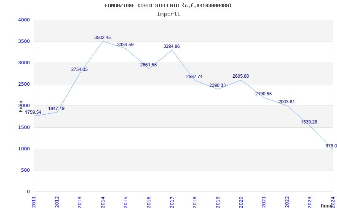Screen dimensions: 337x210
Task: Click the 2022 year tick label
Action: 287,201
